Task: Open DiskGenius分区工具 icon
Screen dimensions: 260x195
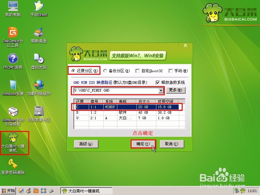Action: coord(13,37)
